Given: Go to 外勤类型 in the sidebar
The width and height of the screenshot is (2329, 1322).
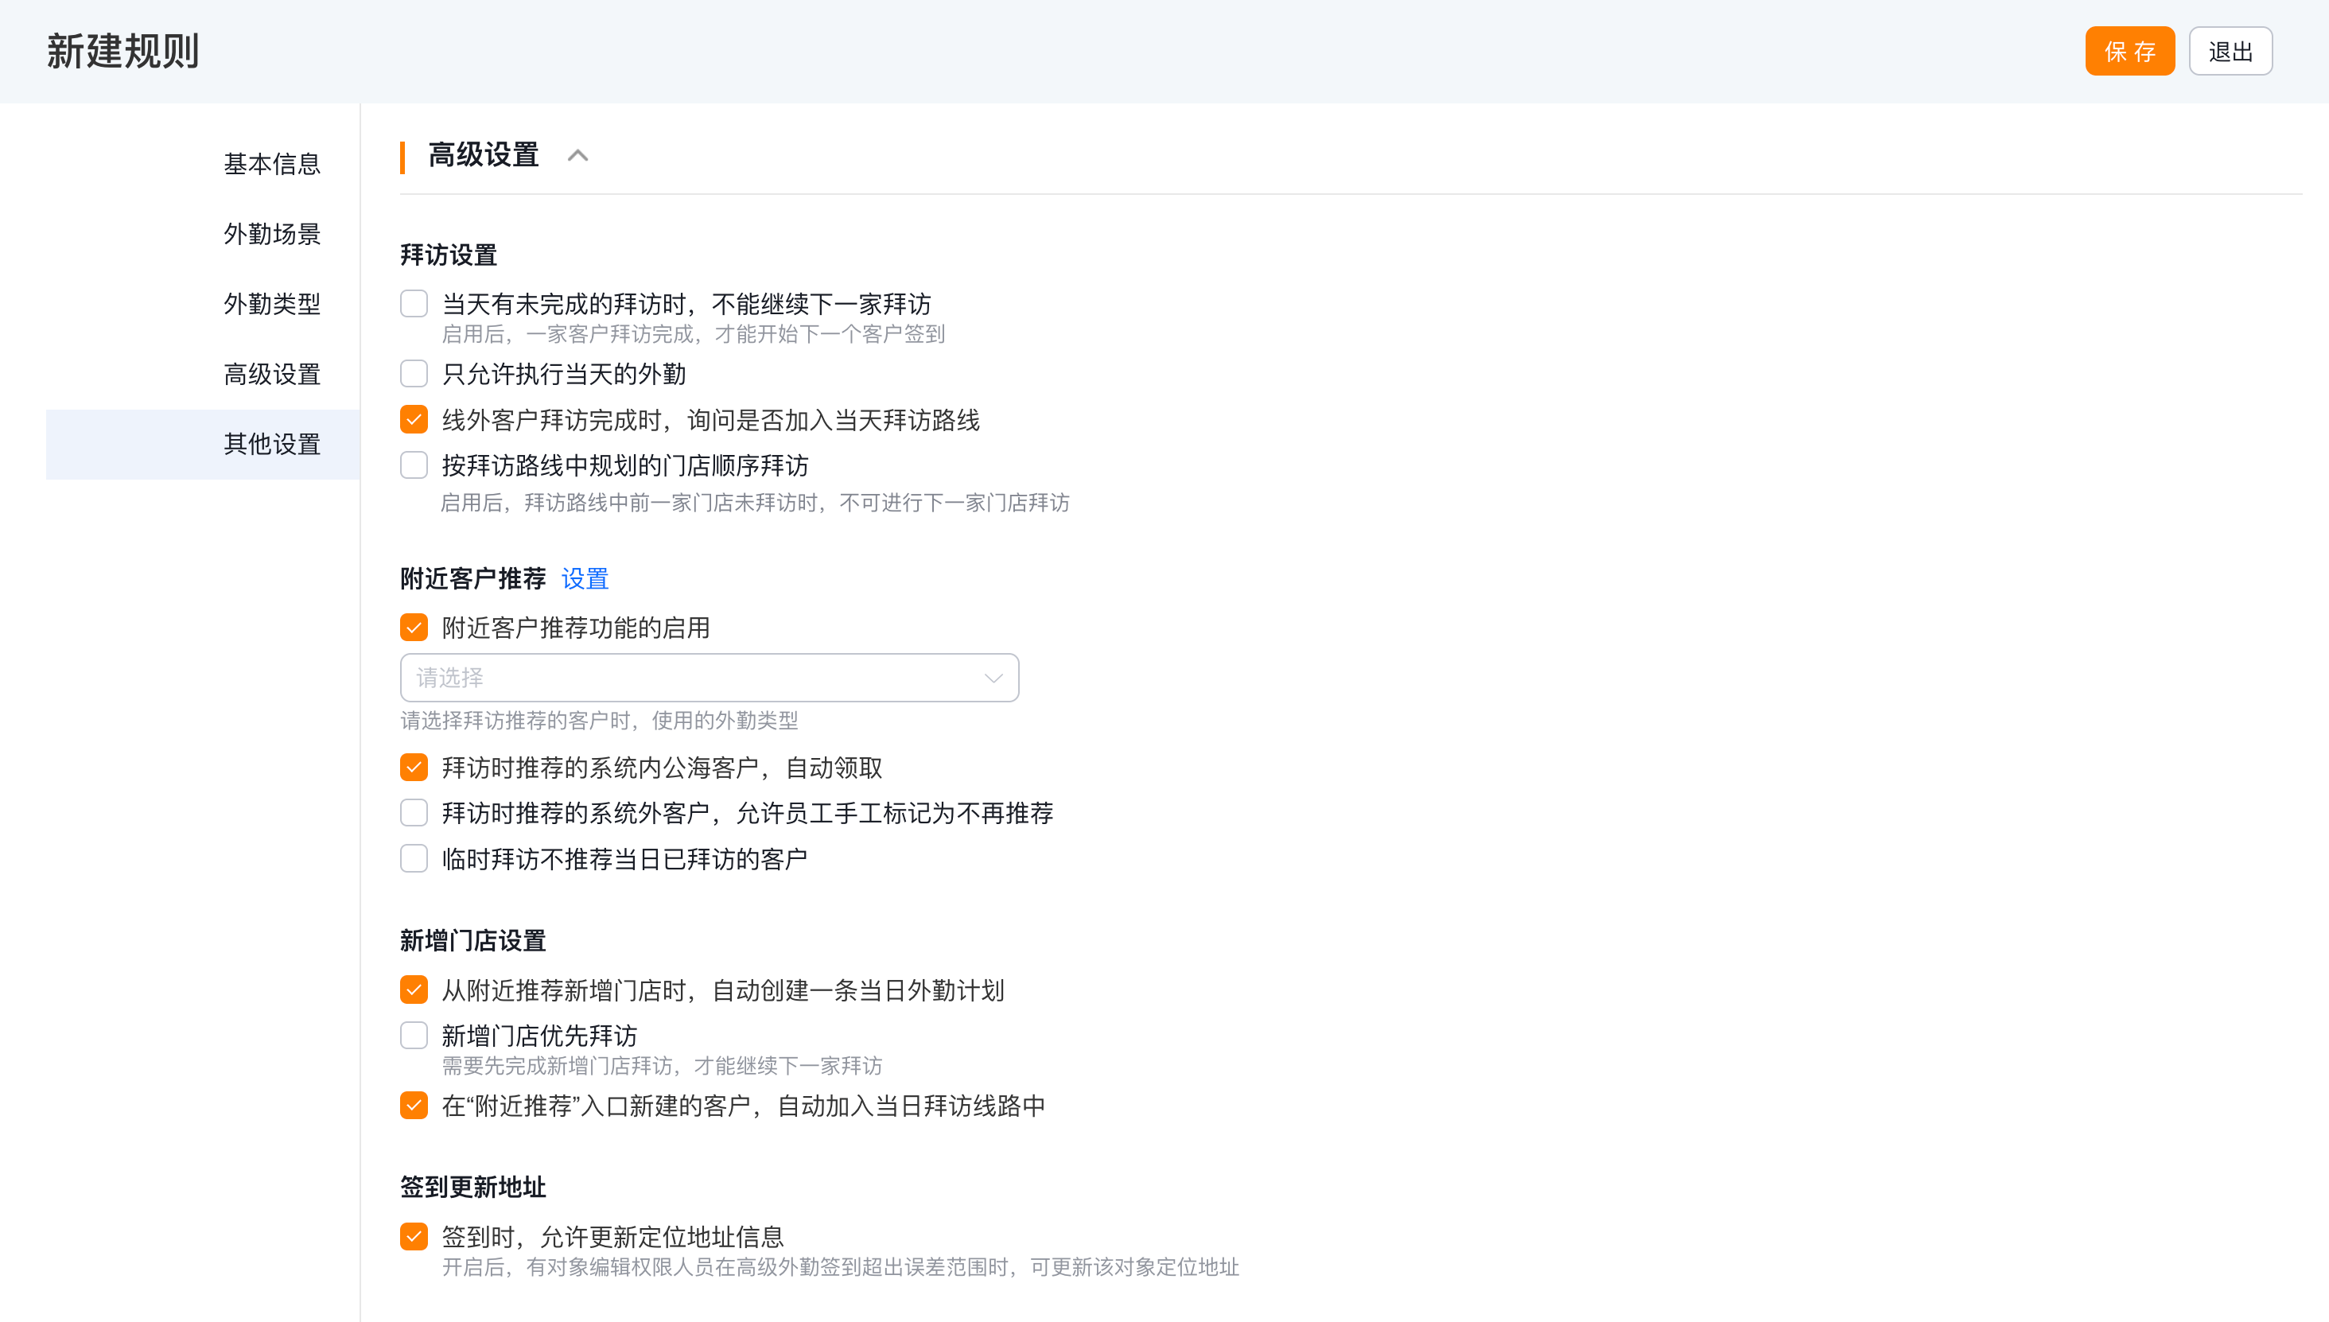Looking at the screenshot, I should click(x=271, y=304).
